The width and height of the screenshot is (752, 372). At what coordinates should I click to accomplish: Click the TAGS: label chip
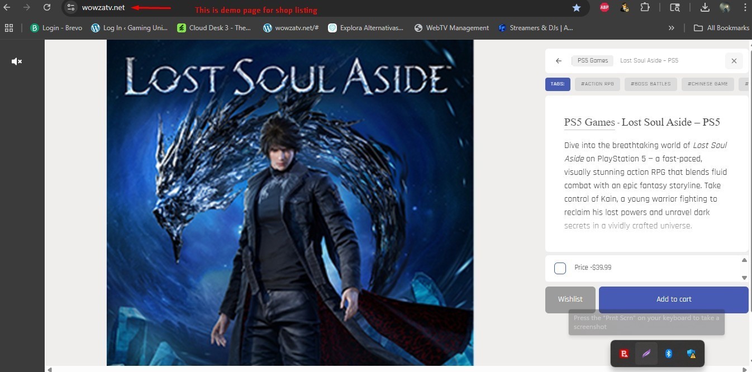558,84
